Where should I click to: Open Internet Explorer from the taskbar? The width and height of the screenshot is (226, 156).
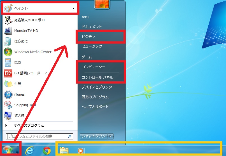pyautogui.click(x=29, y=150)
